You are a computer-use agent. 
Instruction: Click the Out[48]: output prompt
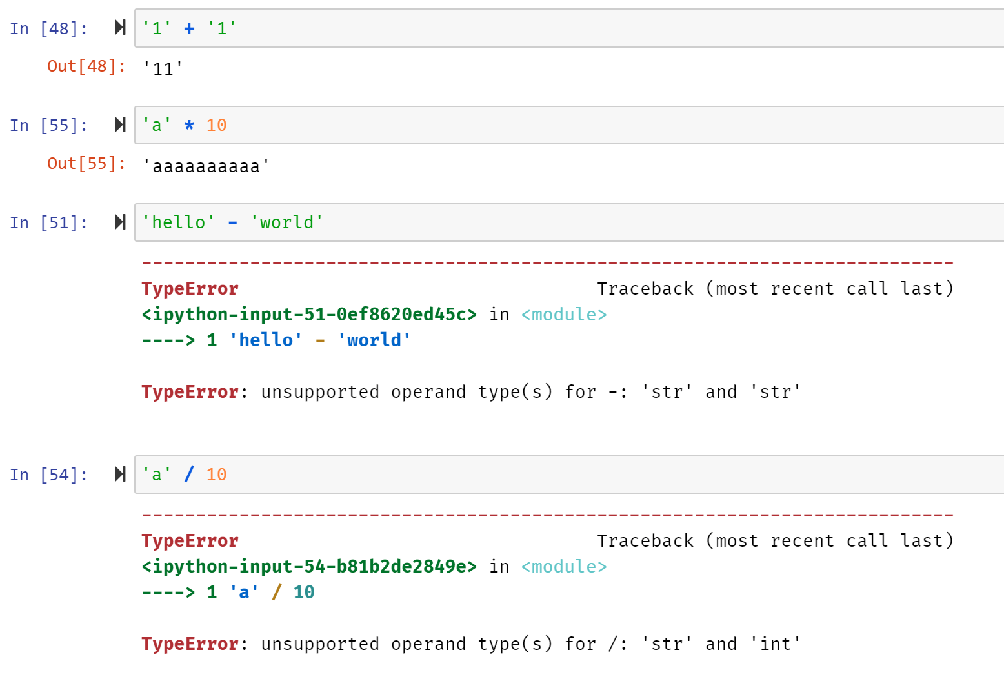(86, 66)
